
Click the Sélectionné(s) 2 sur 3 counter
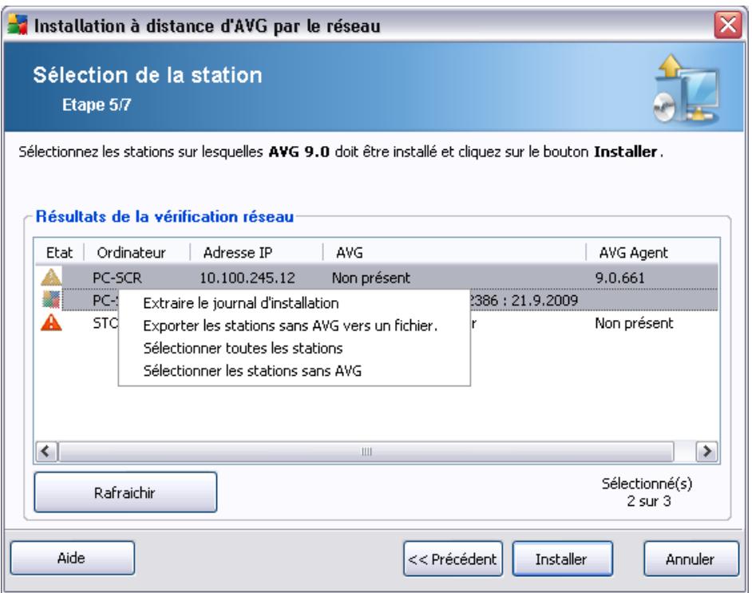(647, 492)
